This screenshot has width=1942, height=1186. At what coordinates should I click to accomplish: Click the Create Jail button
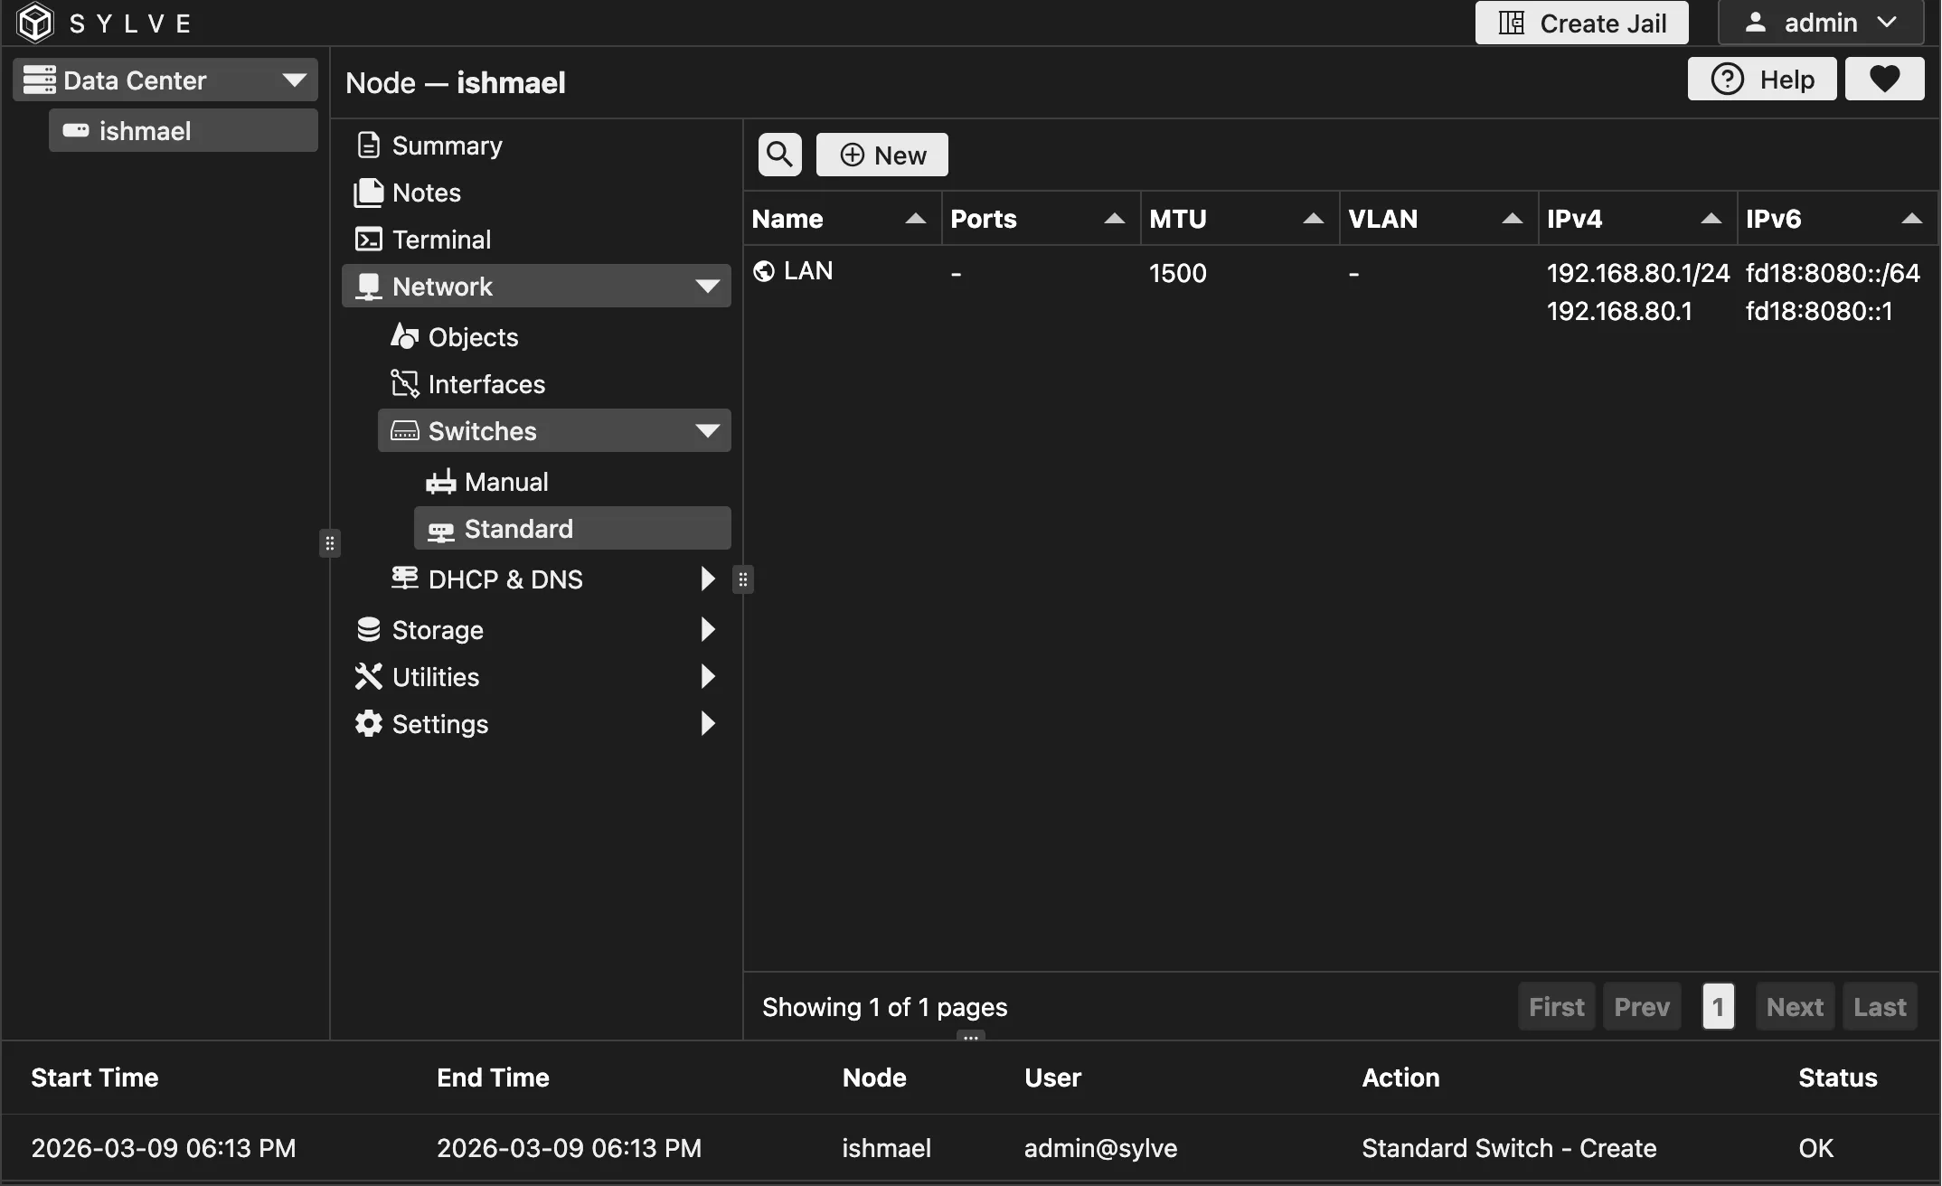tap(1581, 23)
